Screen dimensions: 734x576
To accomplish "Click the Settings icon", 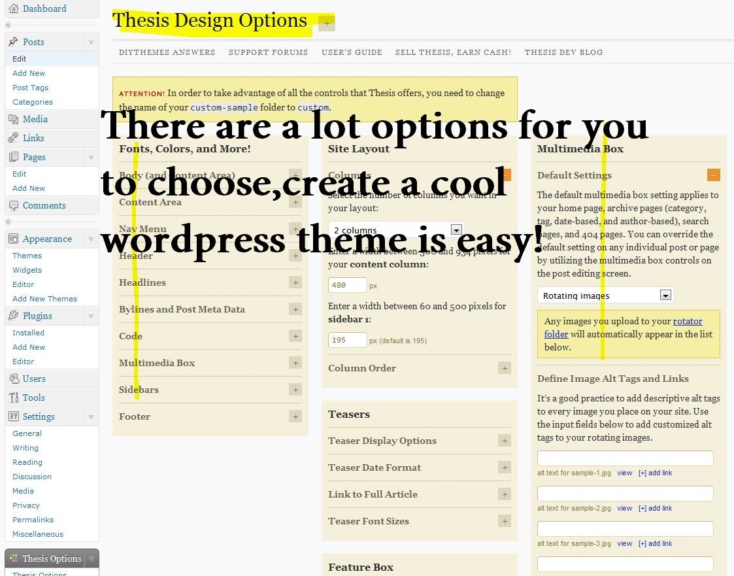I will pos(14,416).
